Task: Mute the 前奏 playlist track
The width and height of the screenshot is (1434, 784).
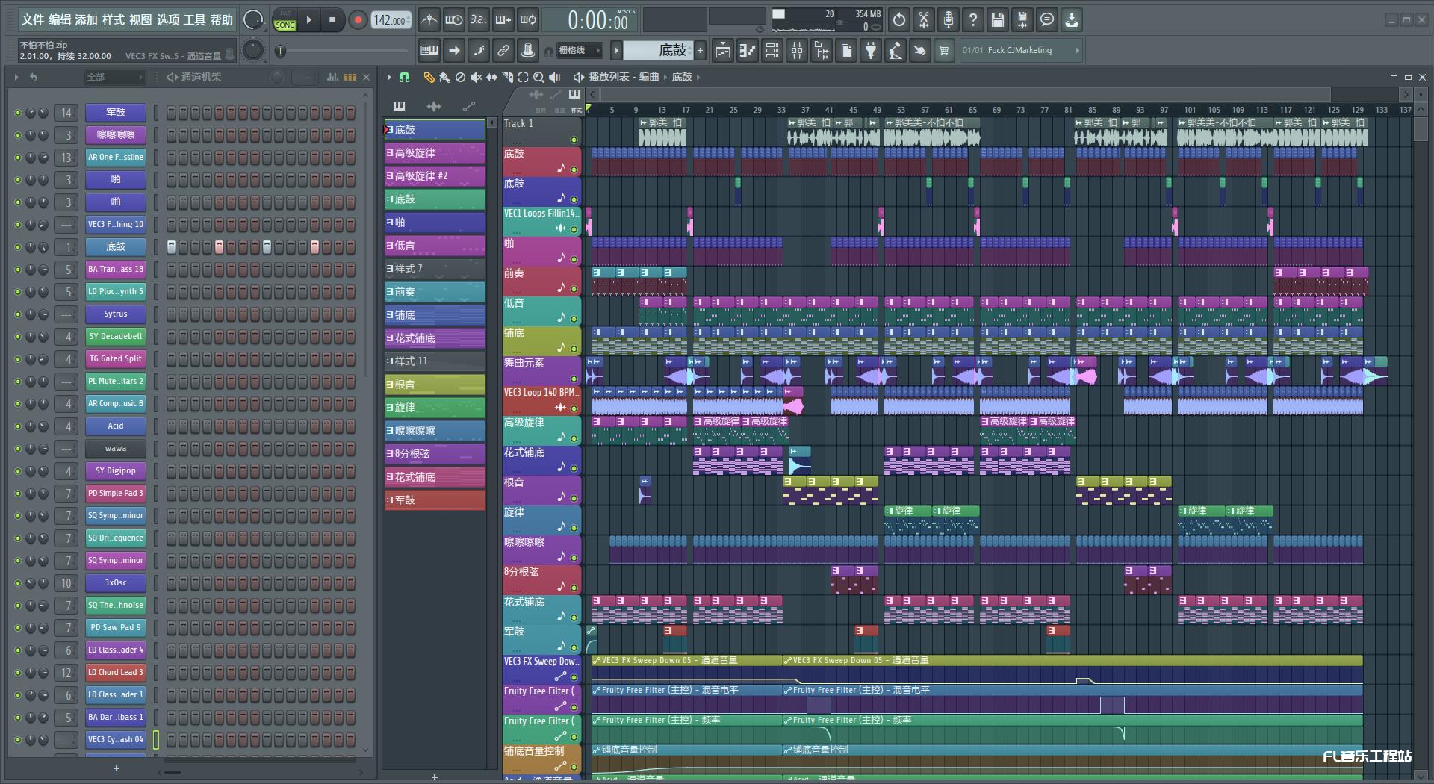Action: point(574,289)
